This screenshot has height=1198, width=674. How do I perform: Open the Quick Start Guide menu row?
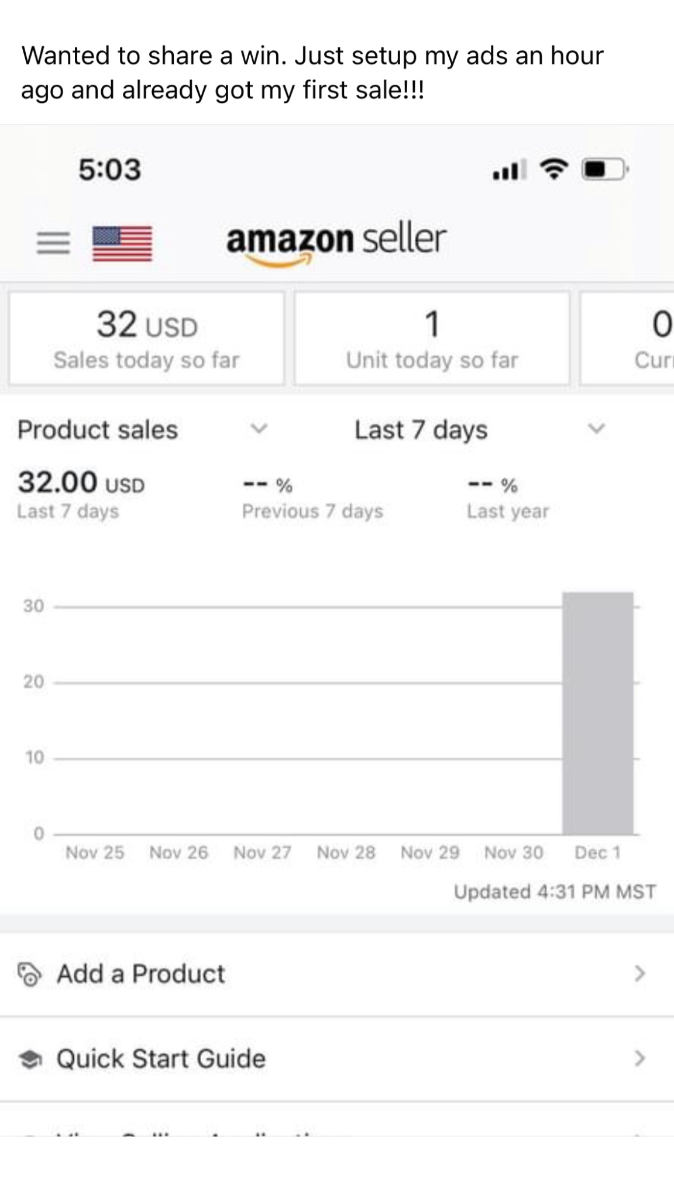[337, 1059]
